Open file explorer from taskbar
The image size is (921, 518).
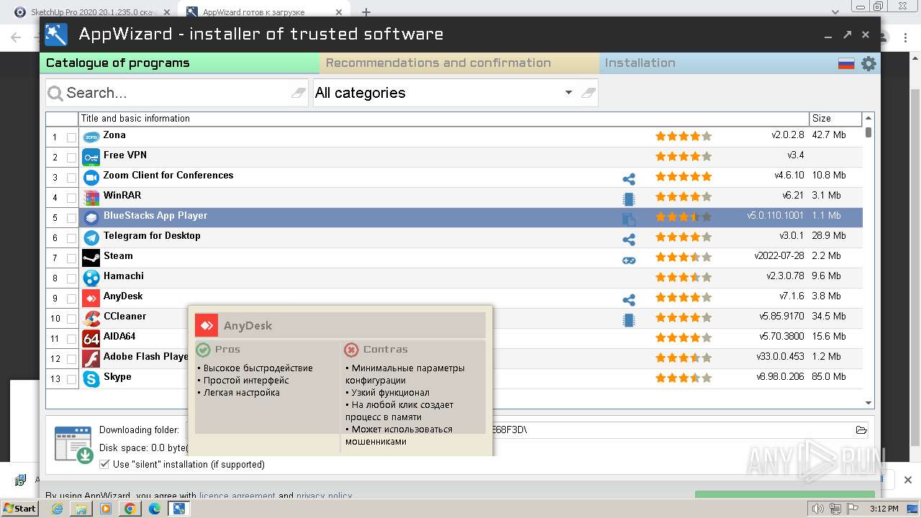[81, 509]
